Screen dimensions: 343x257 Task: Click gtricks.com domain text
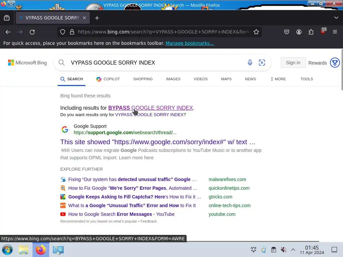point(220,197)
